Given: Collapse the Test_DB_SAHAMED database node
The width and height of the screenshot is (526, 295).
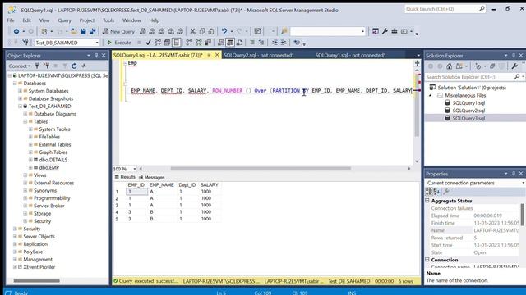Looking at the screenshot, I should (x=20, y=107).
